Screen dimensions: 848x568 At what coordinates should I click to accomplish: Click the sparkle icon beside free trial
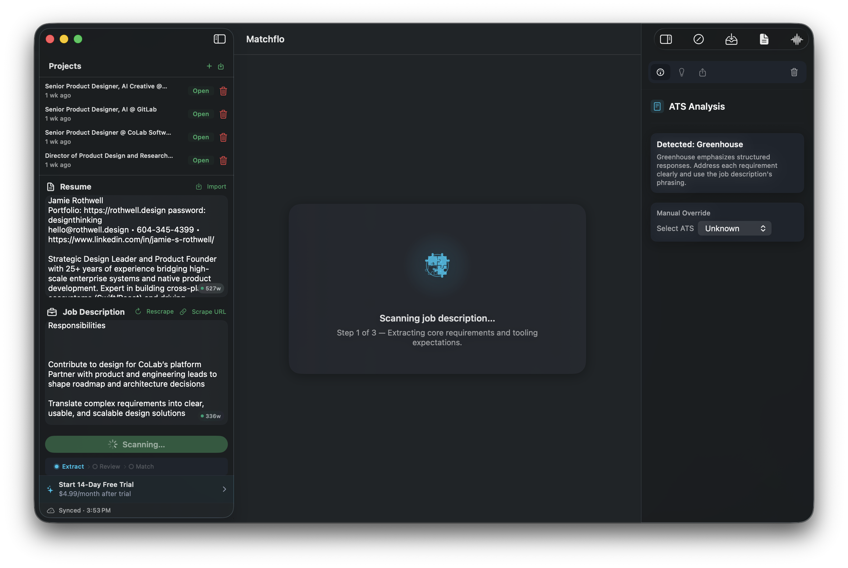[50, 489]
